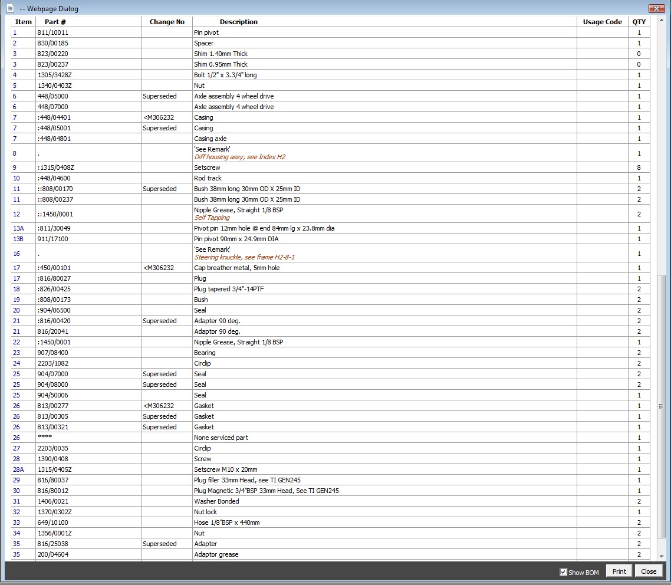This screenshot has width=671, height=585.
Task: Select part number 1305/3428Z
Action: coord(54,75)
